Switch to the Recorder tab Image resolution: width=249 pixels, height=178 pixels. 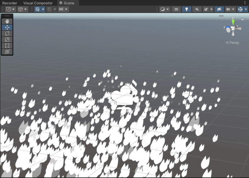click(x=10, y=3)
